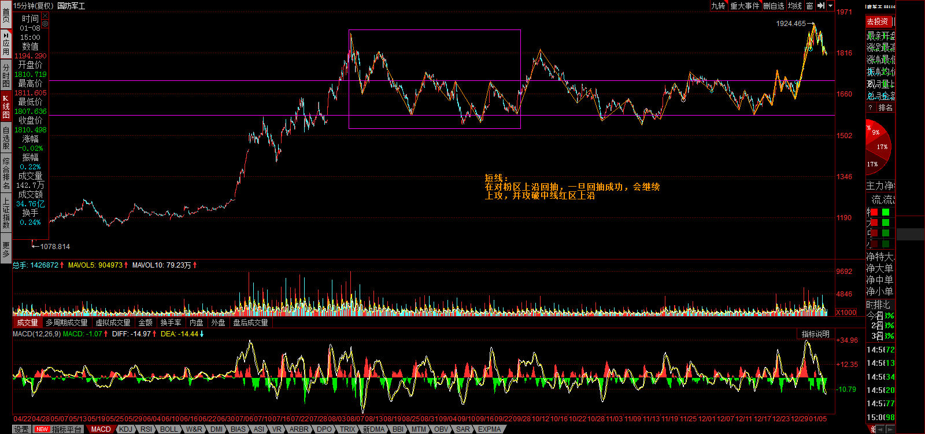Select SAR indicator tab
Viewport: 925px width, 434px height.
click(462, 429)
